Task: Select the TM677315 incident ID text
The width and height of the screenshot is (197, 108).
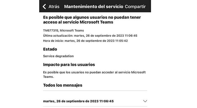Action: pos(51,31)
